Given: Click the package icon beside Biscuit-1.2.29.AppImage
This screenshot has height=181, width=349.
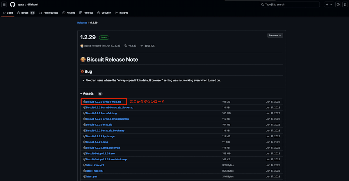Looking at the screenshot, I should click(x=85, y=136).
